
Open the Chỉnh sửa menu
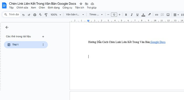tap(22, 8)
